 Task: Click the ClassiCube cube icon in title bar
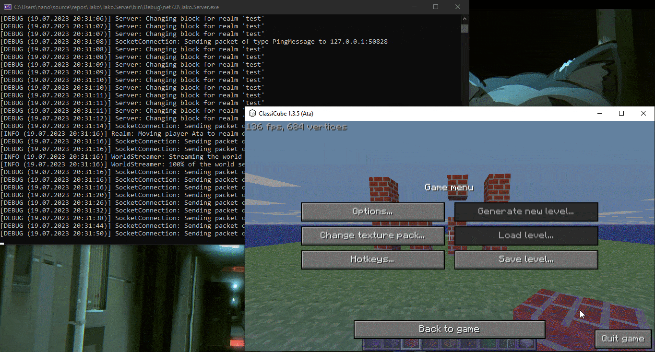(x=252, y=113)
